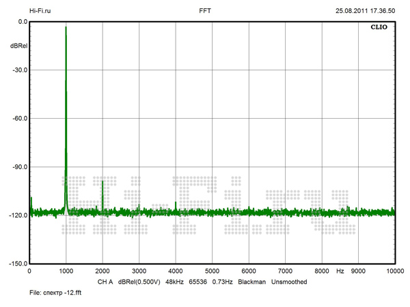
Task: Click the Unsmoothed setting label
Action: tap(289, 282)
